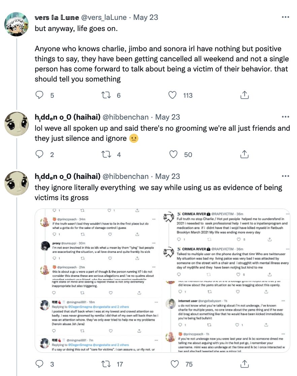View the left attached screenshot image

(98, 281)
